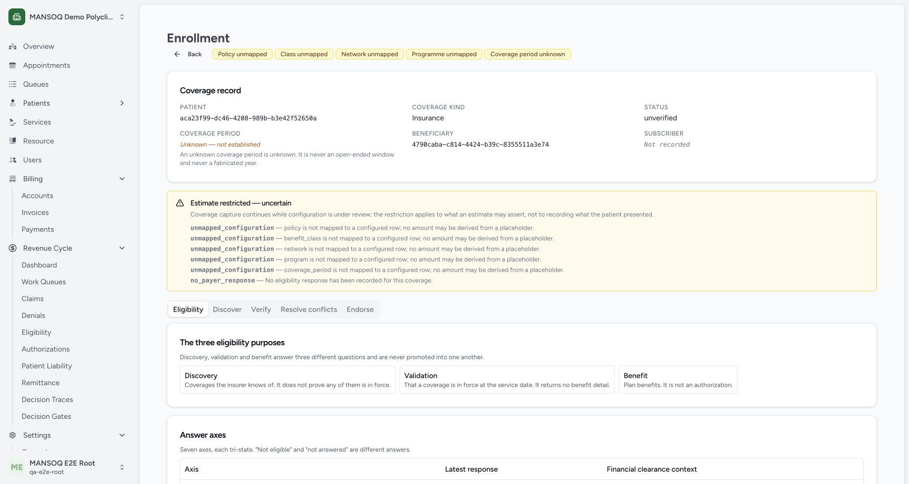Switch to the Discover tab

[227, 310]
